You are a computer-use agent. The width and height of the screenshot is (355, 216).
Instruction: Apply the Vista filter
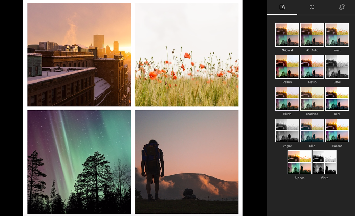coord(324,162)
